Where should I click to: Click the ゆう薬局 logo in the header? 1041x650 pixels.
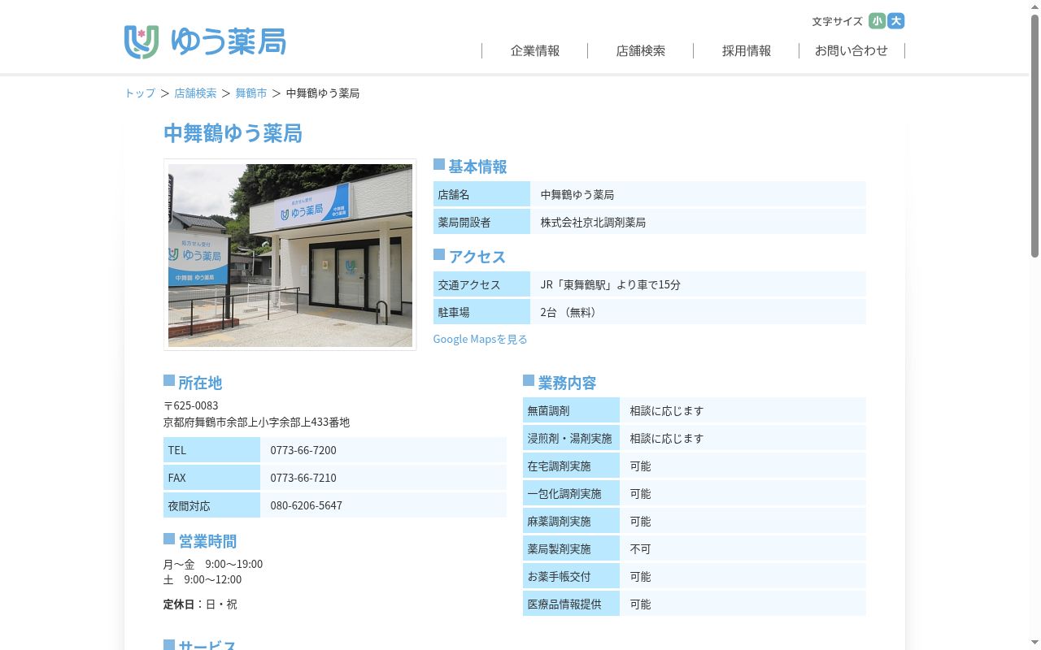point(205,41)
